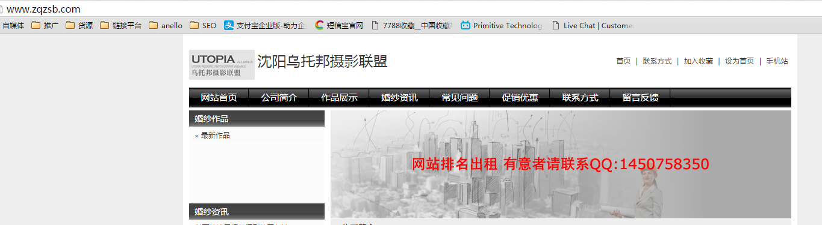Image resolution: width=822 pixels, height=225 pixels.
Task: Click the page icon beside 7788收藏
Action: 376,25
